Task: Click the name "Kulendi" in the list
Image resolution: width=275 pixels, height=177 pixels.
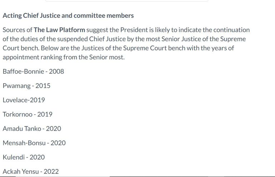Action: (x=14, y=157)
